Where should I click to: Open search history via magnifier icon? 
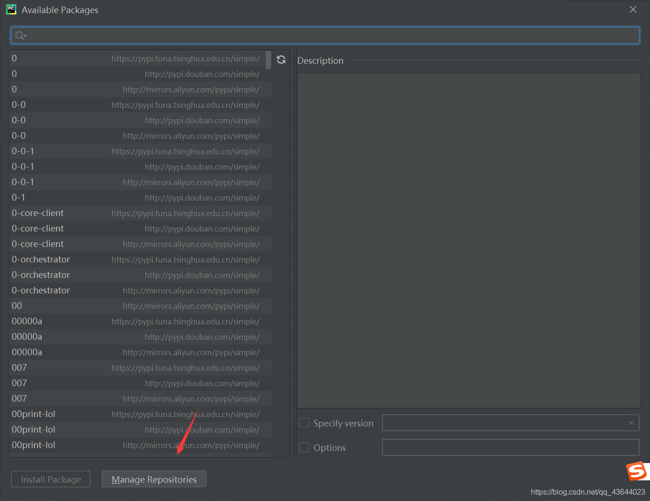click(x=21, y=36)
